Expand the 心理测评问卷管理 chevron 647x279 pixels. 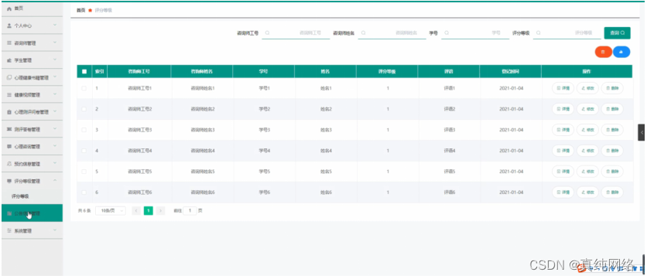point(55,112)
